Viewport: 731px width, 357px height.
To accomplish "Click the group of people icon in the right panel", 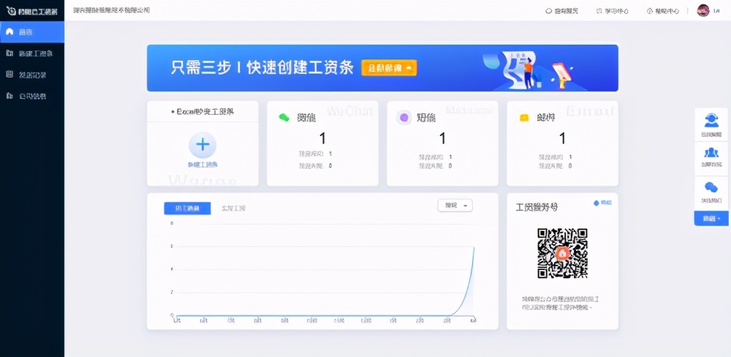I will pos(711,153).
